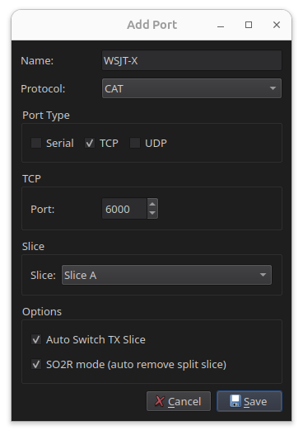Maximize the Add Port dialog window
The width and height of the screenshot is (303, 435).
point(249,25)
